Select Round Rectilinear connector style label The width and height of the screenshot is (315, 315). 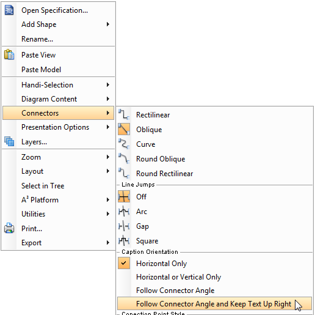[x=165, y=174]
